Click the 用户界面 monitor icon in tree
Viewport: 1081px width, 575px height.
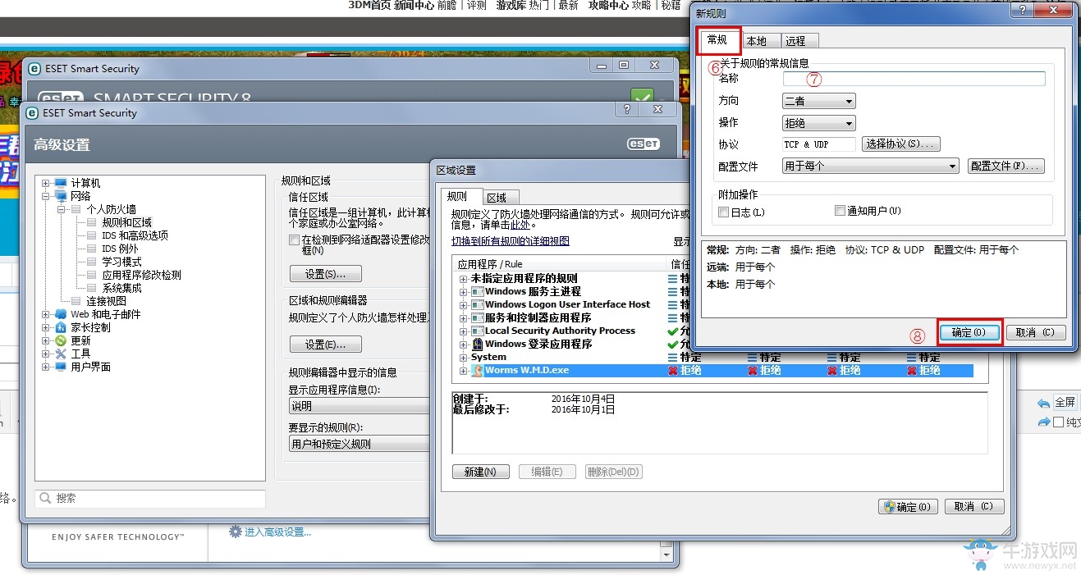tap(60, 367)
